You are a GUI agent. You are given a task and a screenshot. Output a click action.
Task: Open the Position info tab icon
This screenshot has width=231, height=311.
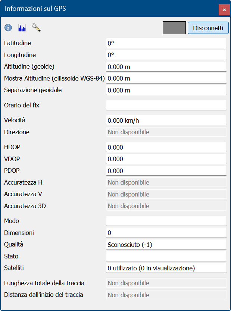click(x=8, y=28)
